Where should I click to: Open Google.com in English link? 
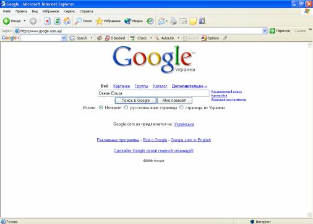point(191,140)
